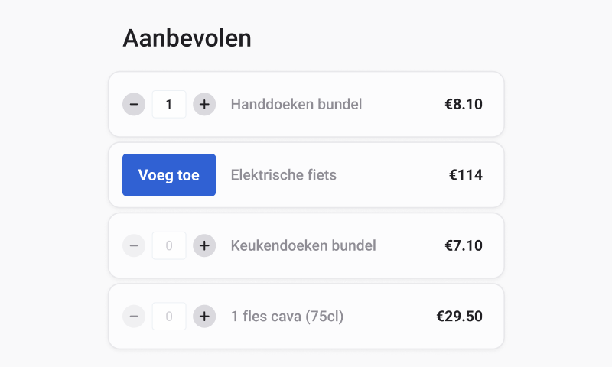The width and height of the screenshot is (612, 367).
Task: Click the cava quantity input box
Action: point(169,316)
